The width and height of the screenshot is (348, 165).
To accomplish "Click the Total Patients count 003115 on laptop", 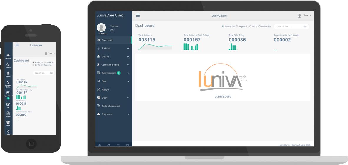I will tap(147, 40).
